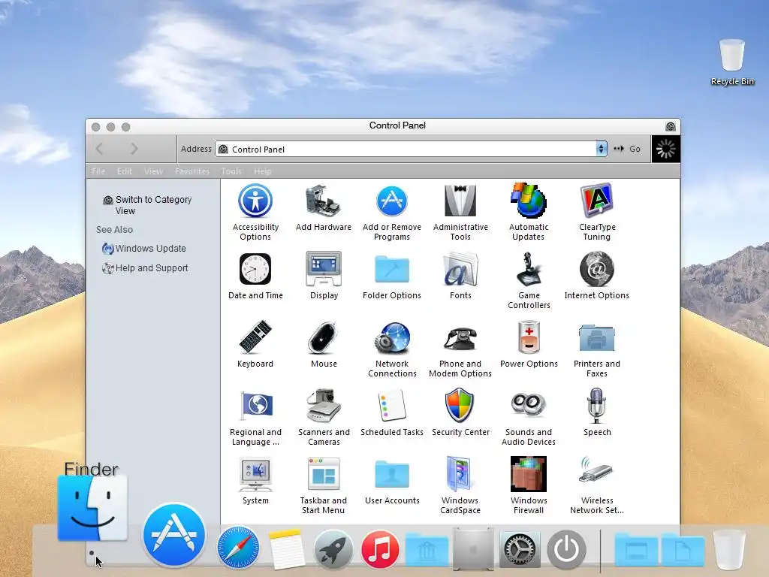Open Recycle Bin on the desktop

731,63
